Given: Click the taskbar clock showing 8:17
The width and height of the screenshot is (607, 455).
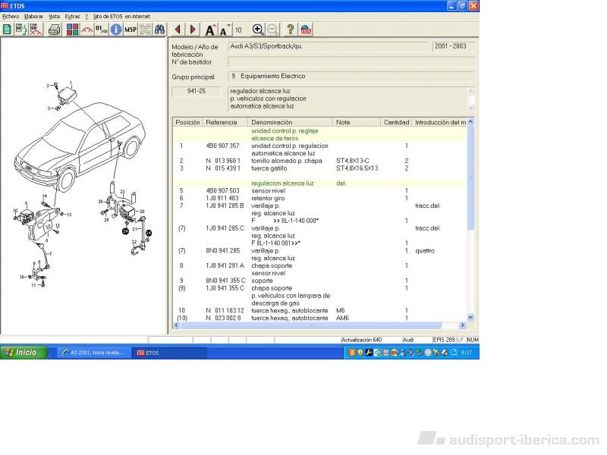Looking at the screenshot, I should click(x=467, y=353).
